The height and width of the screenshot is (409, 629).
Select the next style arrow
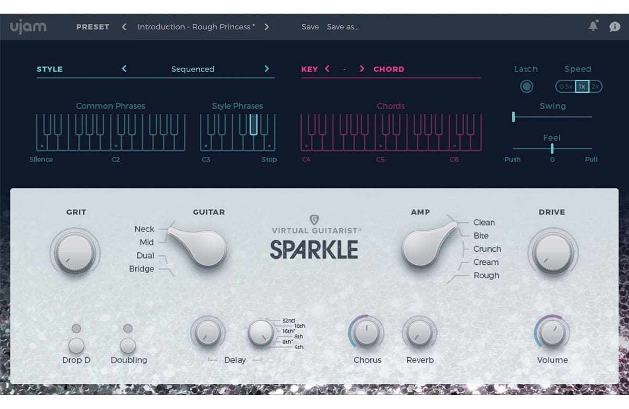[267, 69]
